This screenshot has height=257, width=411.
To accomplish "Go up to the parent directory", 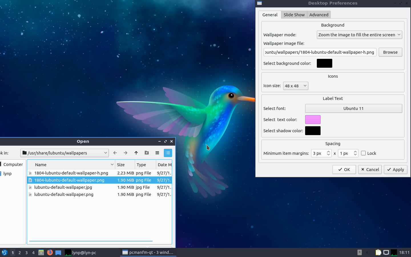I will tap(136, 153).
